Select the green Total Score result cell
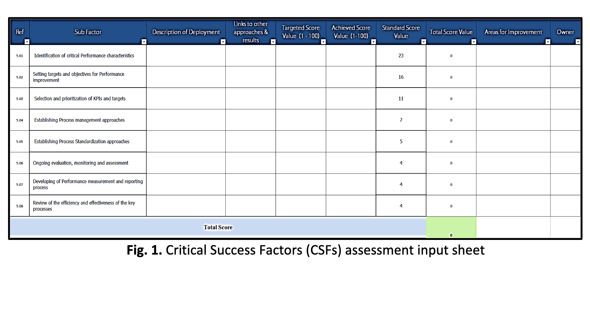 (x=451, y=227)
